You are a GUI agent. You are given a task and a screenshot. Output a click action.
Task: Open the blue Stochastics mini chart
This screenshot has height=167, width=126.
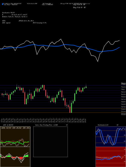click(111, 137)
